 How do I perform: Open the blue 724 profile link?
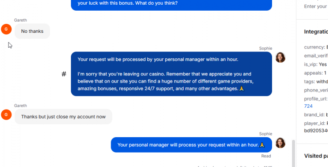coord(308,106)
